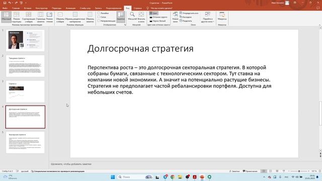
Task: Open the Windows Start menu
Action: (113, 177)
